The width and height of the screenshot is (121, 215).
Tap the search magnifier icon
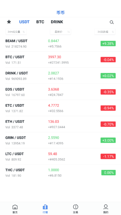pos(112,22)
